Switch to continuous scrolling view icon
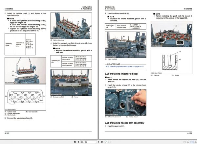197x144 pixels. click(x=188, y=142)
